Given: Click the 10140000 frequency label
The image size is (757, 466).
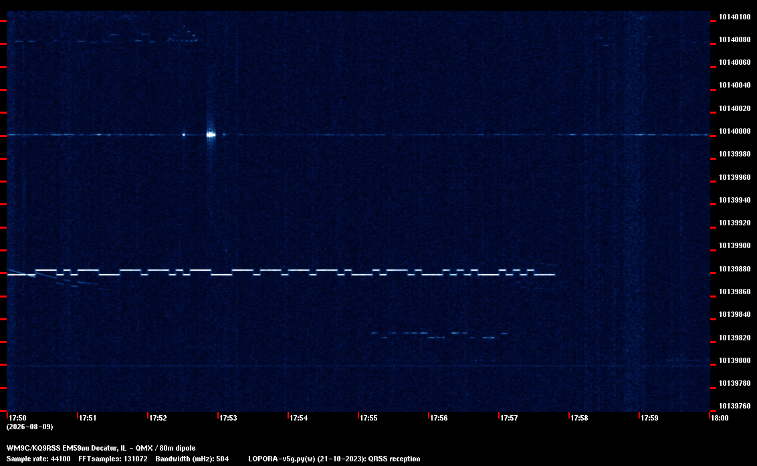Looking at the screenshot, I should coord(734,131).
